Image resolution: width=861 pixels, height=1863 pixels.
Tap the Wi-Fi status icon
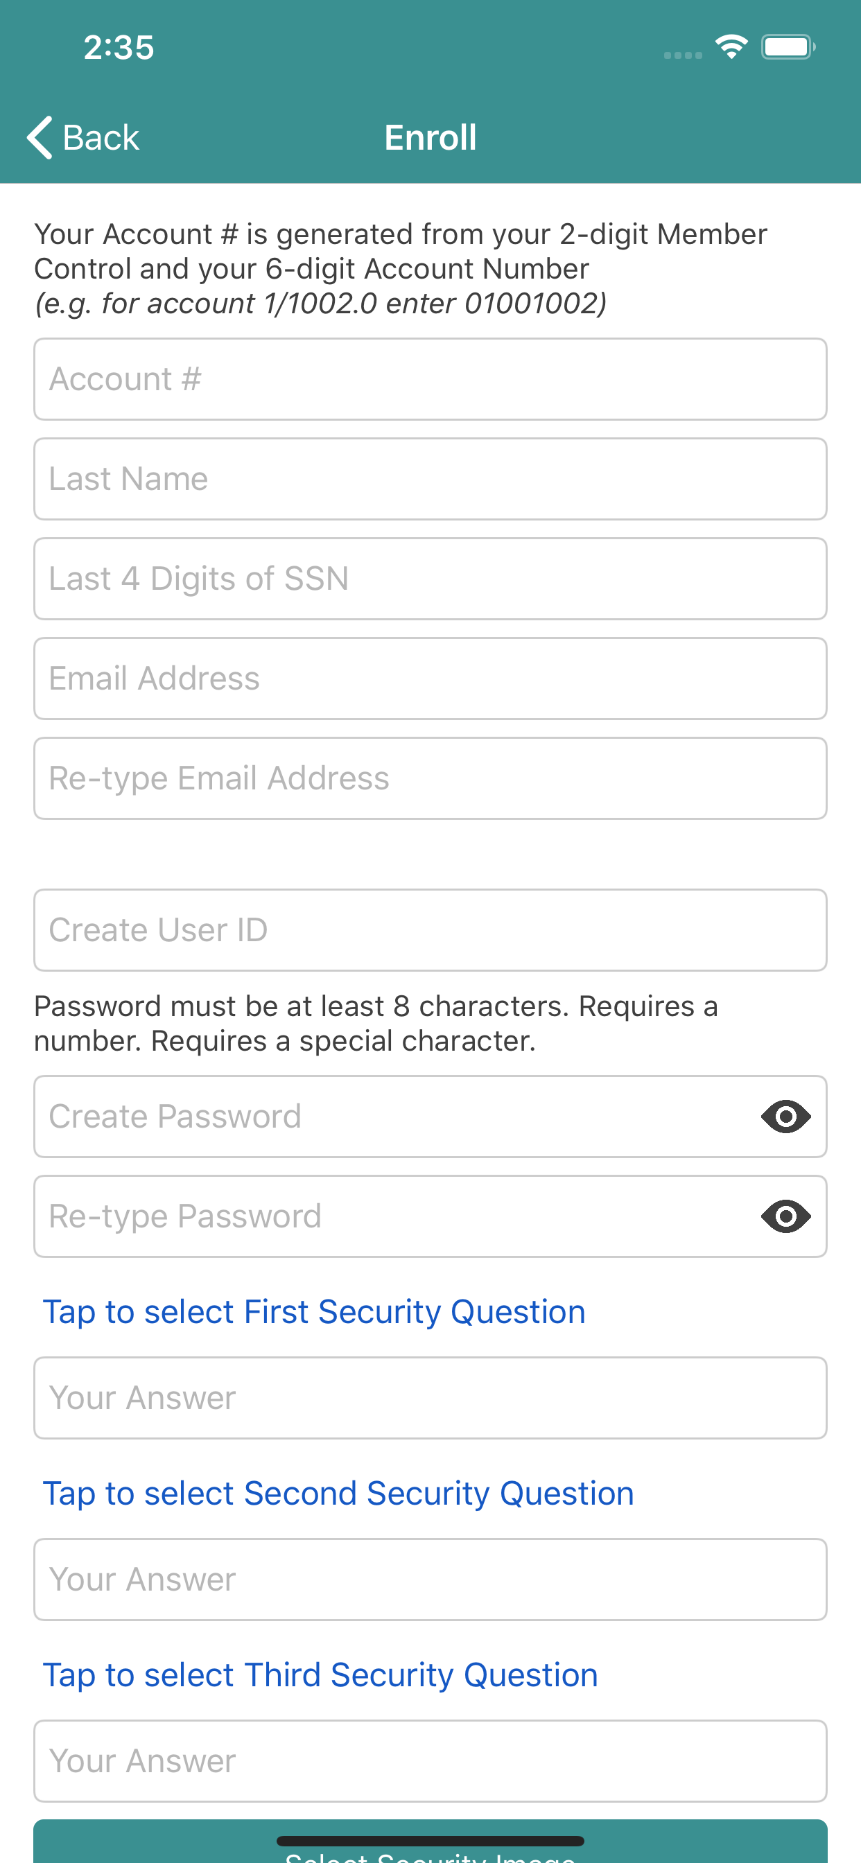tap(731, 47)
